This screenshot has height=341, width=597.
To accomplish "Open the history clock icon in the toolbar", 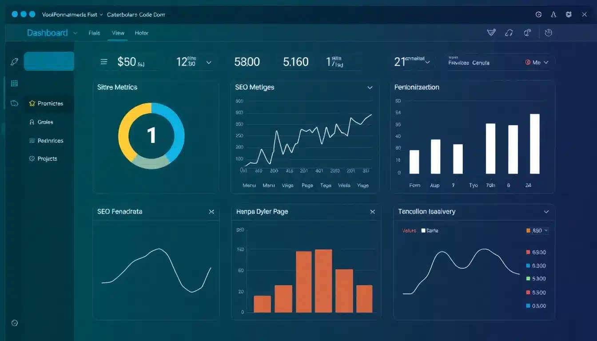I will coord(548,32).
